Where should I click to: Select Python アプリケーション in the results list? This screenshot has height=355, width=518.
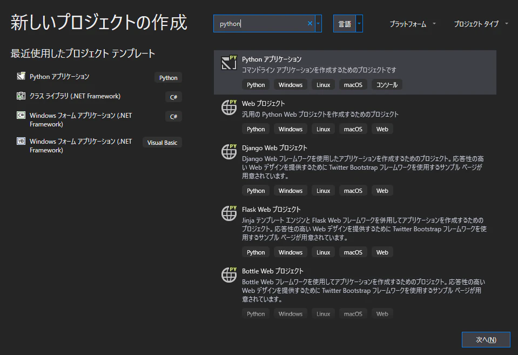tap(355, 72)
